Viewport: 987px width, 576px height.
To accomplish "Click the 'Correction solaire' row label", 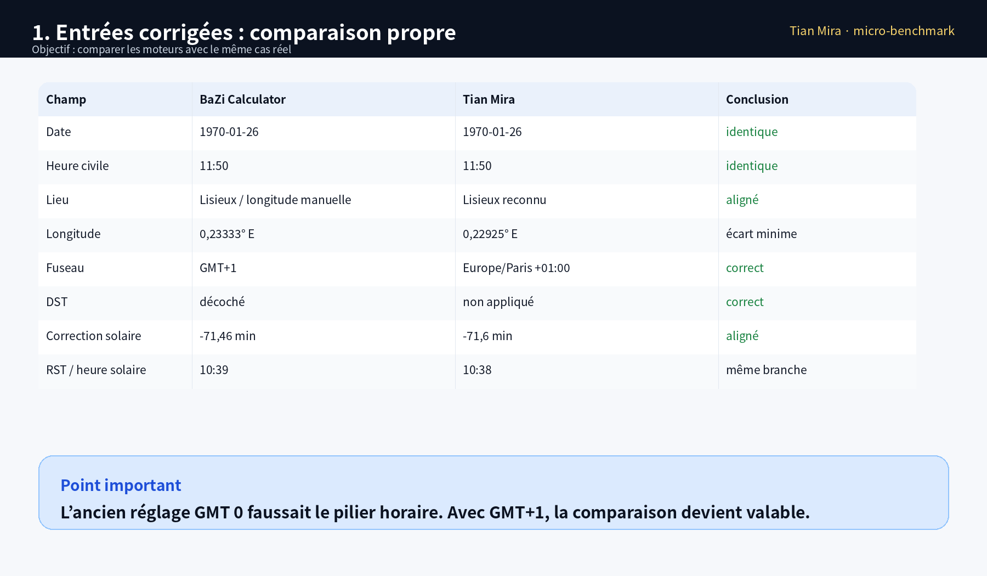I will pyautogui.click(x=94, y=336).
